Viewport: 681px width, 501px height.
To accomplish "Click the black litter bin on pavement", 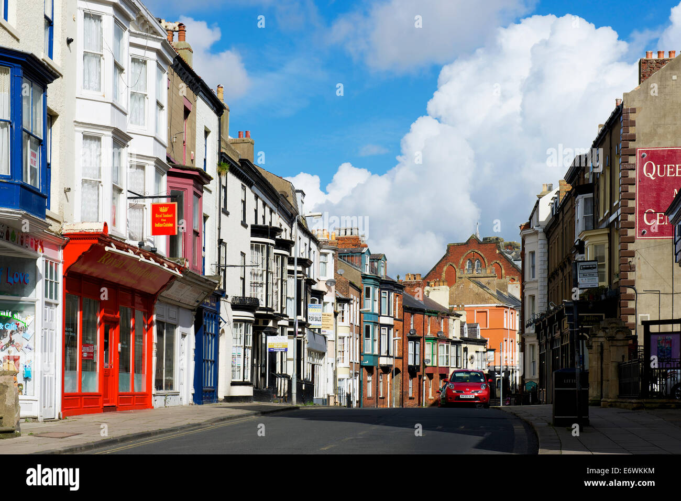I will tap(570, 397).
